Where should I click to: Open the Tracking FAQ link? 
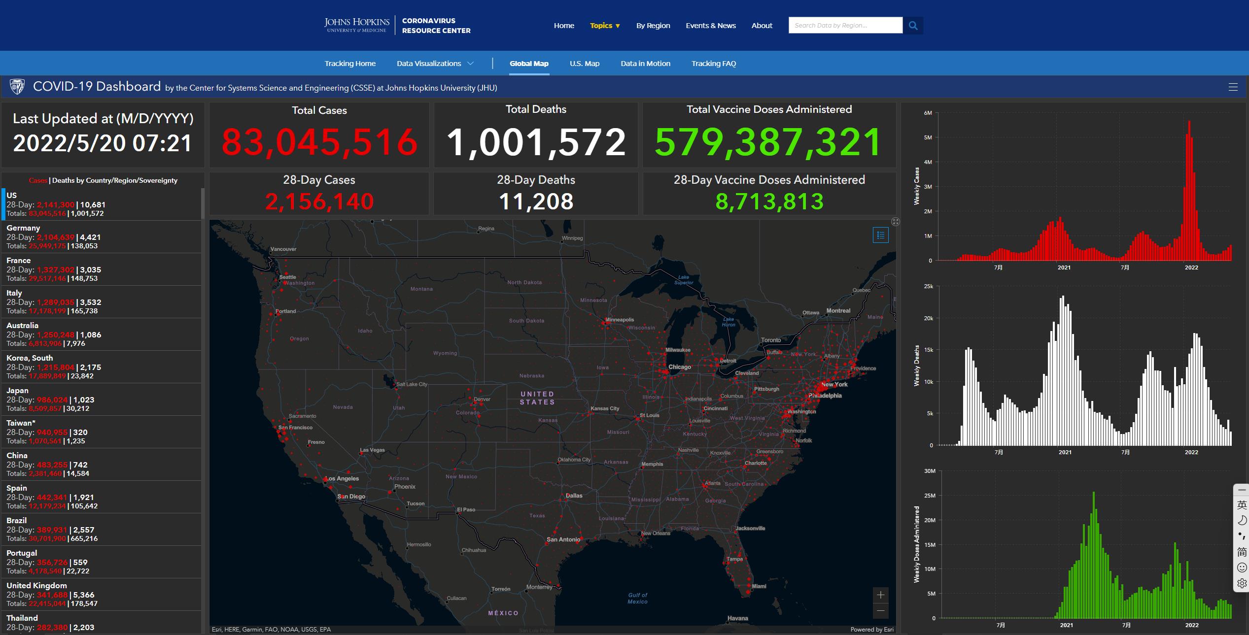click(x=713, y=64)
